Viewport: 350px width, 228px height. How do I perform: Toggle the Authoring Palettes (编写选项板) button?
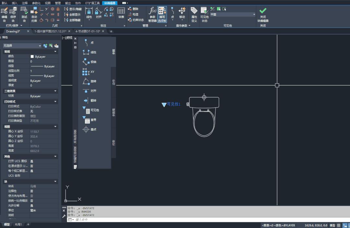coord(162,14)
